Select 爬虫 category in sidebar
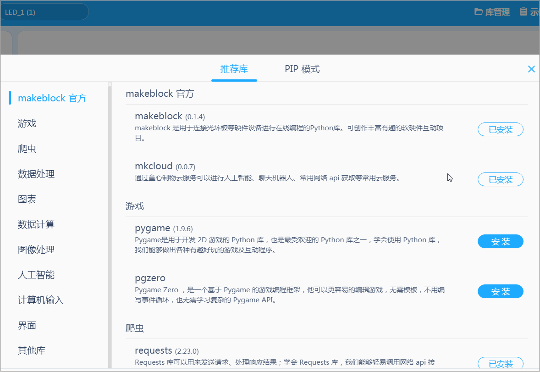Screen dimensions: 540x372 27,149
